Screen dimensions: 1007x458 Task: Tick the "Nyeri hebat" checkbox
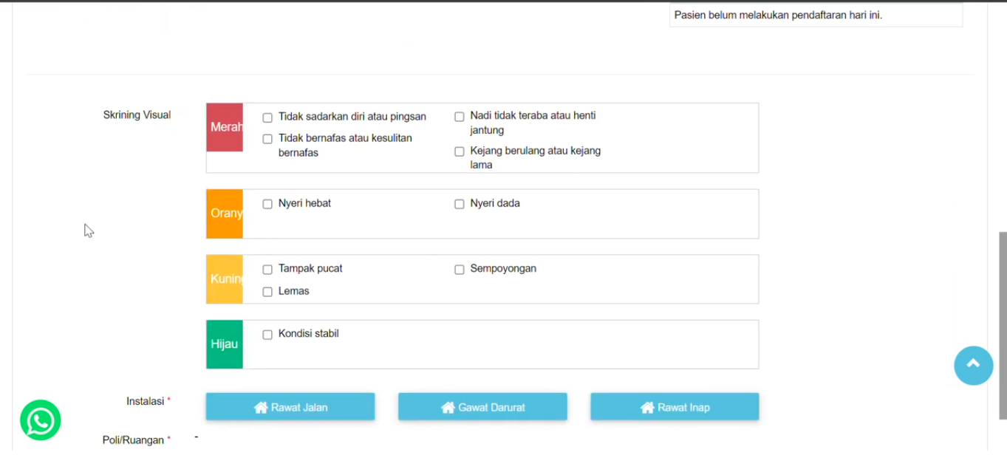click(267, 204)
